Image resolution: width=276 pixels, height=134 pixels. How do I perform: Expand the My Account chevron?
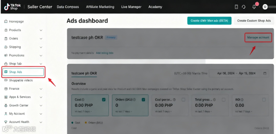pos(41,114)
